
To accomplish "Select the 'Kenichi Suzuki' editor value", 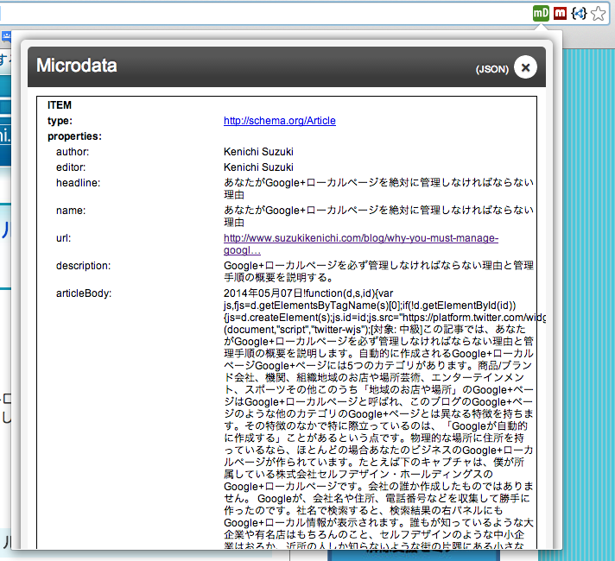I will coord(258,167).
